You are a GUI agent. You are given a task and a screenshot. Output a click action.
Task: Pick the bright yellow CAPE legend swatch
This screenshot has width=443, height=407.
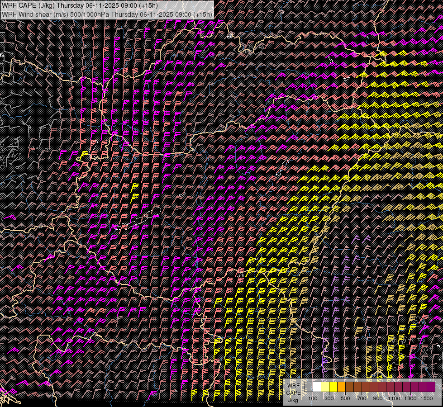point(333,387)
